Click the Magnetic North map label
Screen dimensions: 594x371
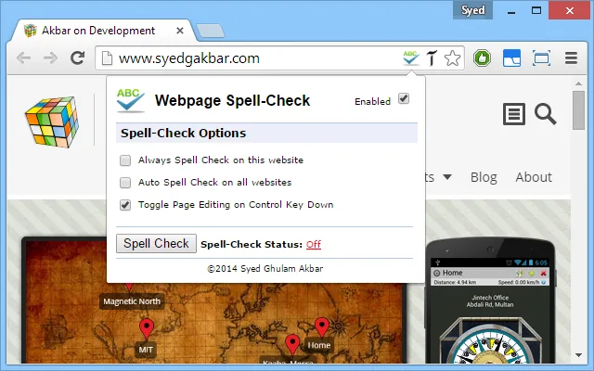point(132,301)
